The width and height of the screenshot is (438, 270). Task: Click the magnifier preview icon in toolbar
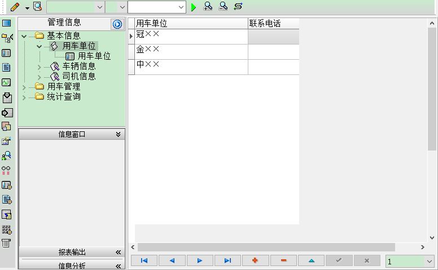coord(37,6)
